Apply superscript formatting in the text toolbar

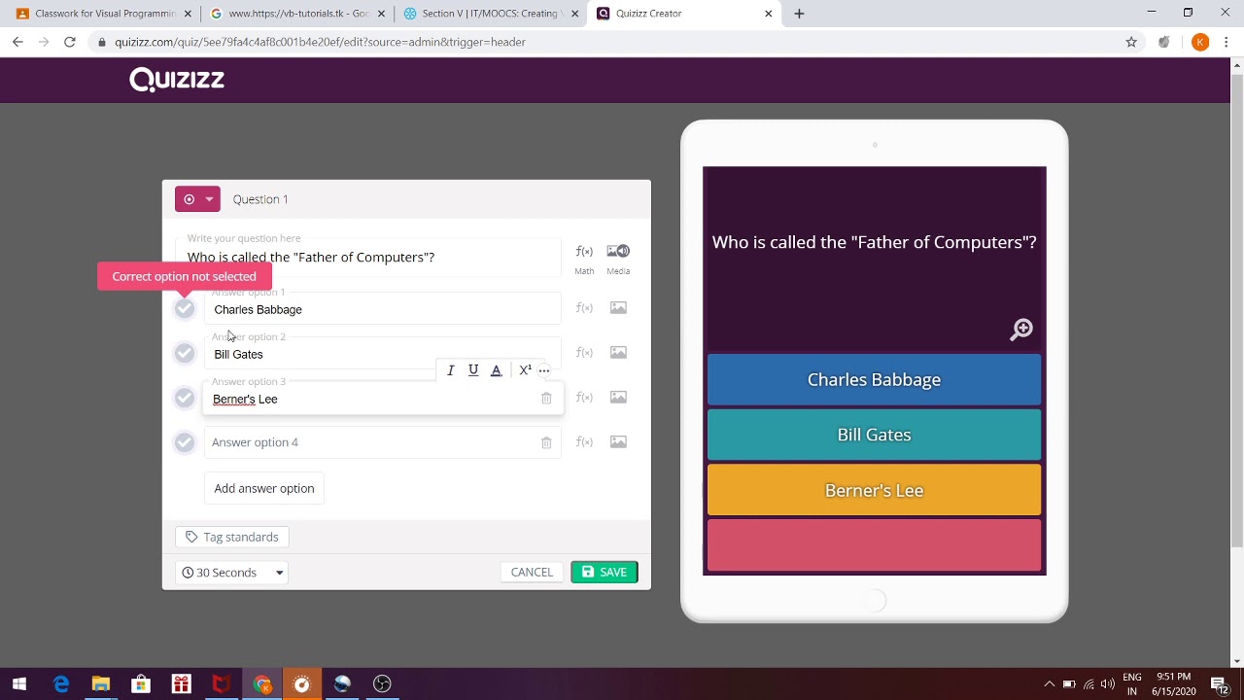click(525, 369)
